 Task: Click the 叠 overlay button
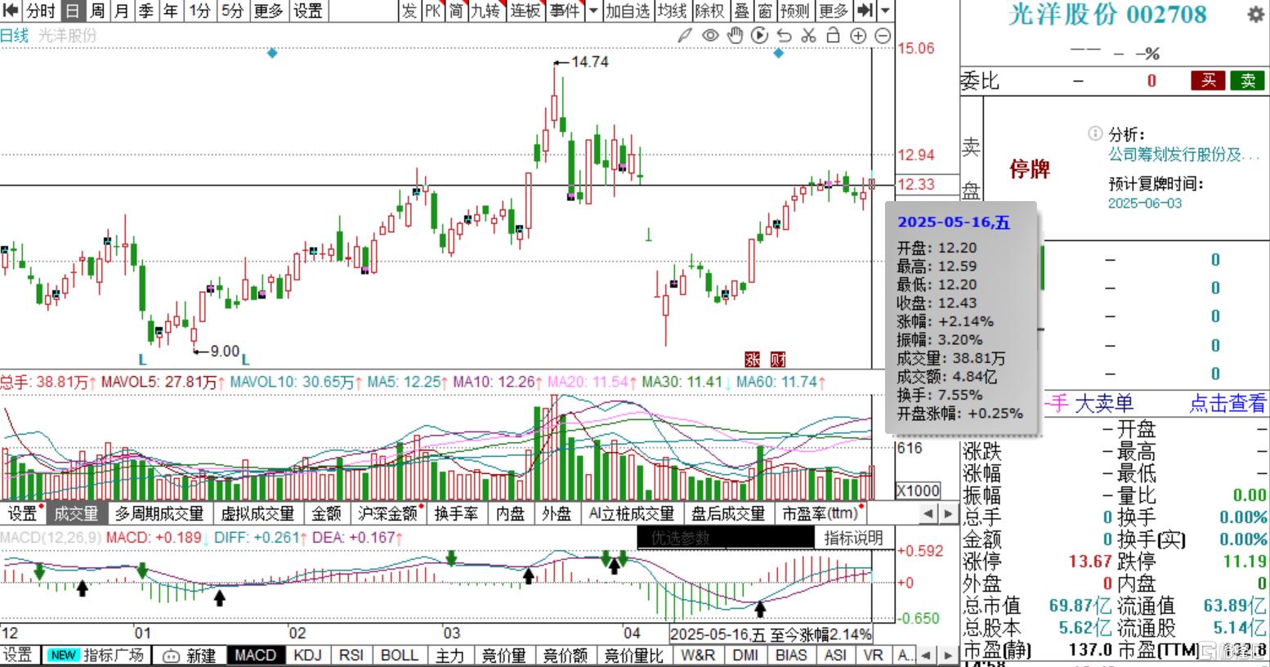(741, 11)
